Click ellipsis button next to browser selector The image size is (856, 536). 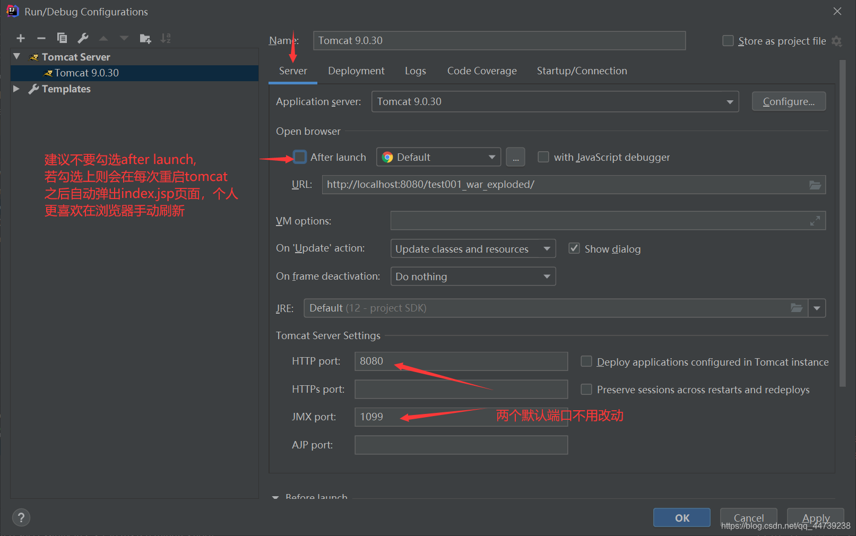tap(516, 158)
